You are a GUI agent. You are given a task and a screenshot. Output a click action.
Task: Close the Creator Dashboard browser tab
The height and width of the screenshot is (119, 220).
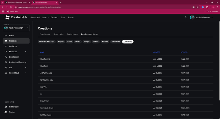click(56, 2)
